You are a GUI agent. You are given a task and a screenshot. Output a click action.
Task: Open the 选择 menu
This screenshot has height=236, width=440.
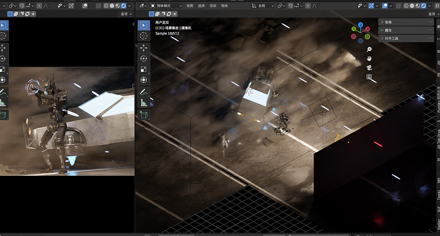coord(201,6)
